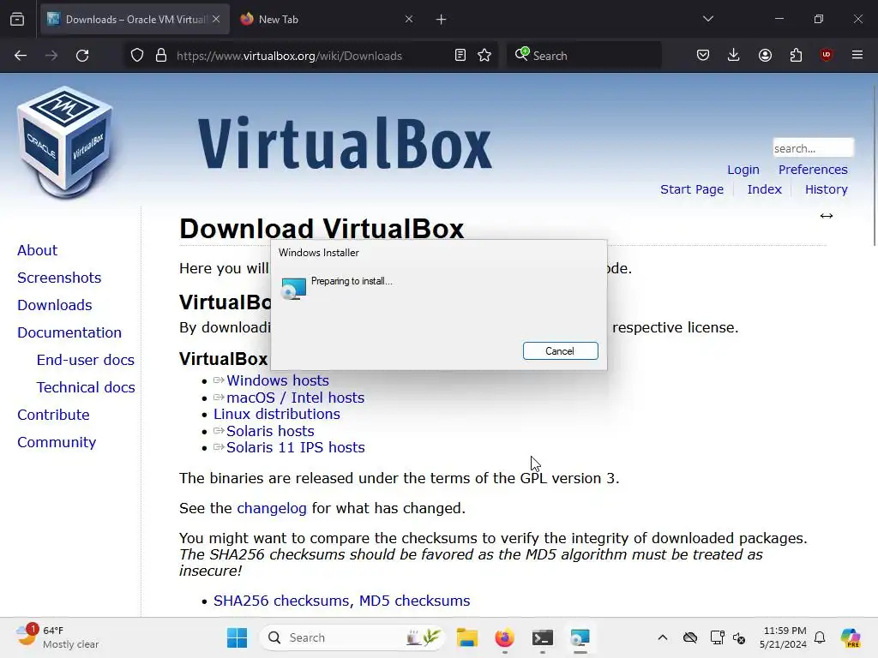
Task: Open File Explorer from the taskbar
Action: 466,637
